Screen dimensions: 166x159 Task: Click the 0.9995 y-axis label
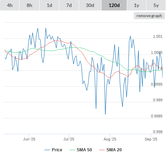click(157, 84)
